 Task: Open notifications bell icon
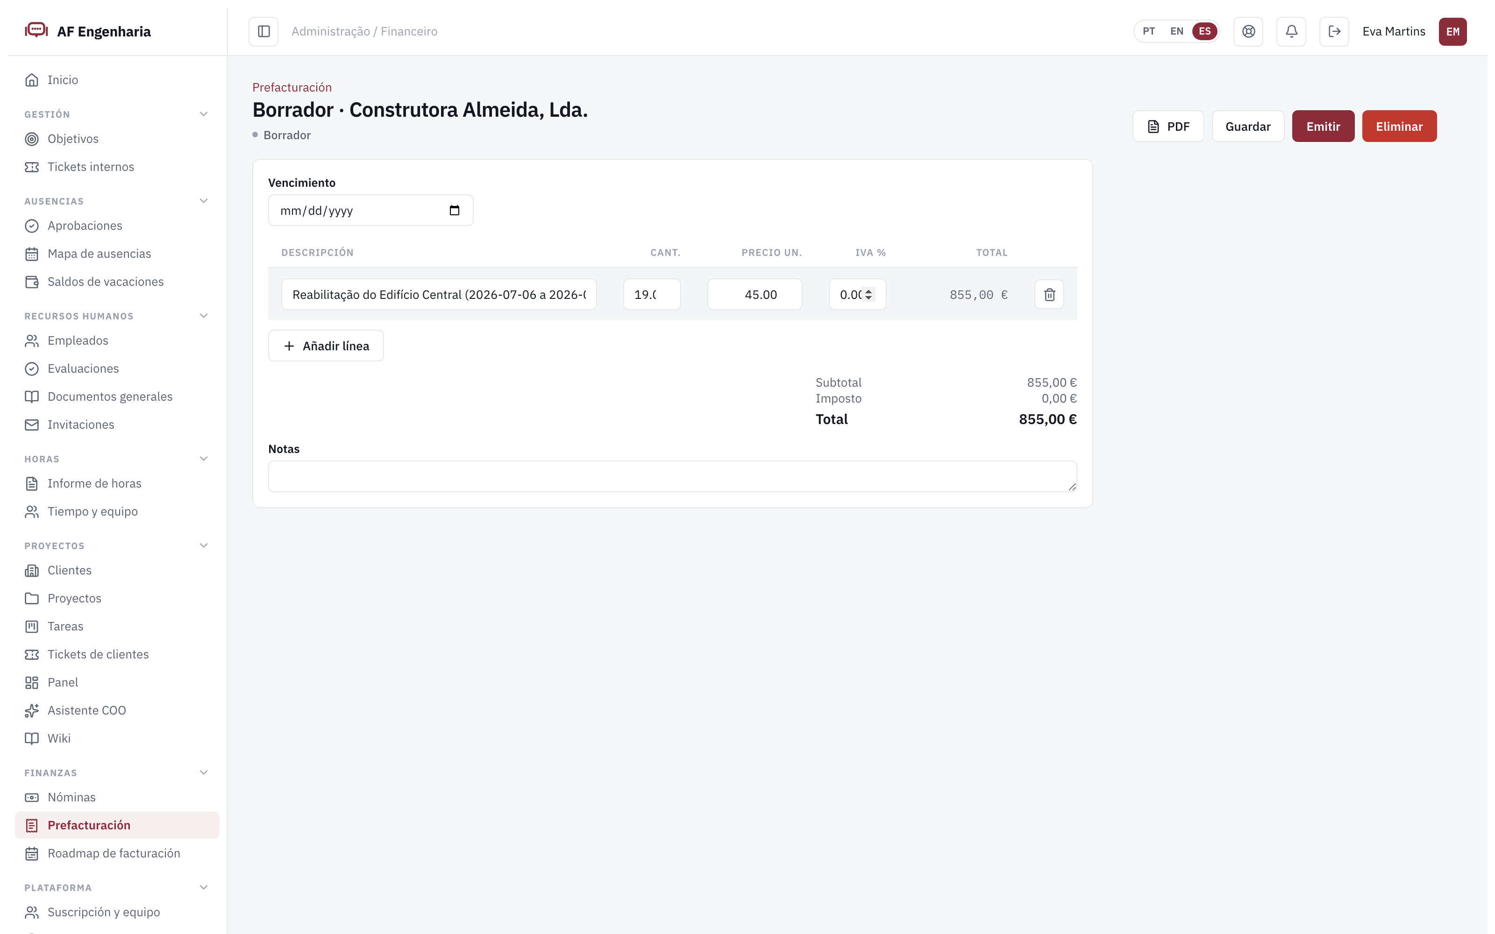coord(1291,31)
